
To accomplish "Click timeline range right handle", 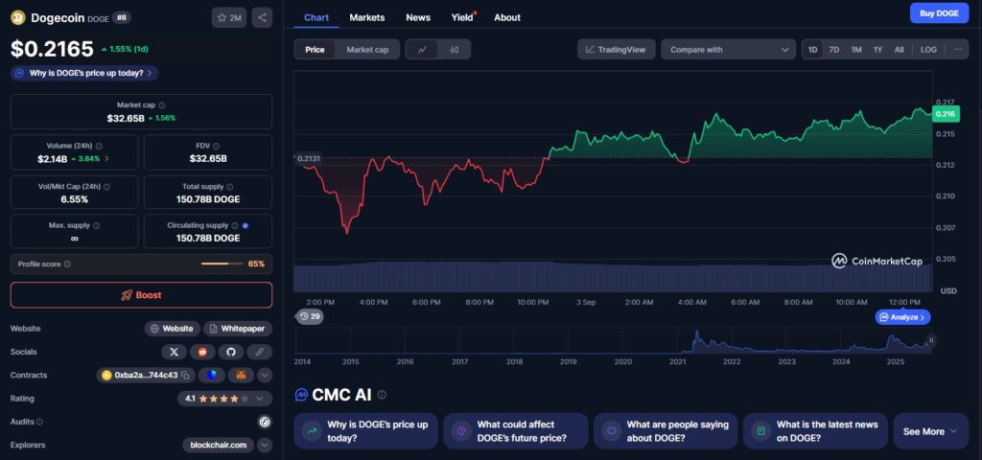I will (x=931, y=340).
